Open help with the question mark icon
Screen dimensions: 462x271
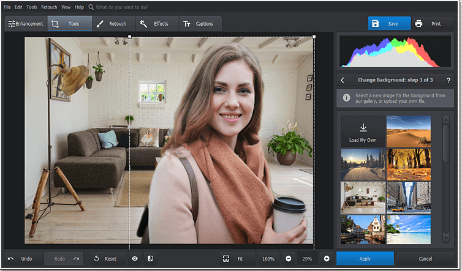tap(448, 80)
